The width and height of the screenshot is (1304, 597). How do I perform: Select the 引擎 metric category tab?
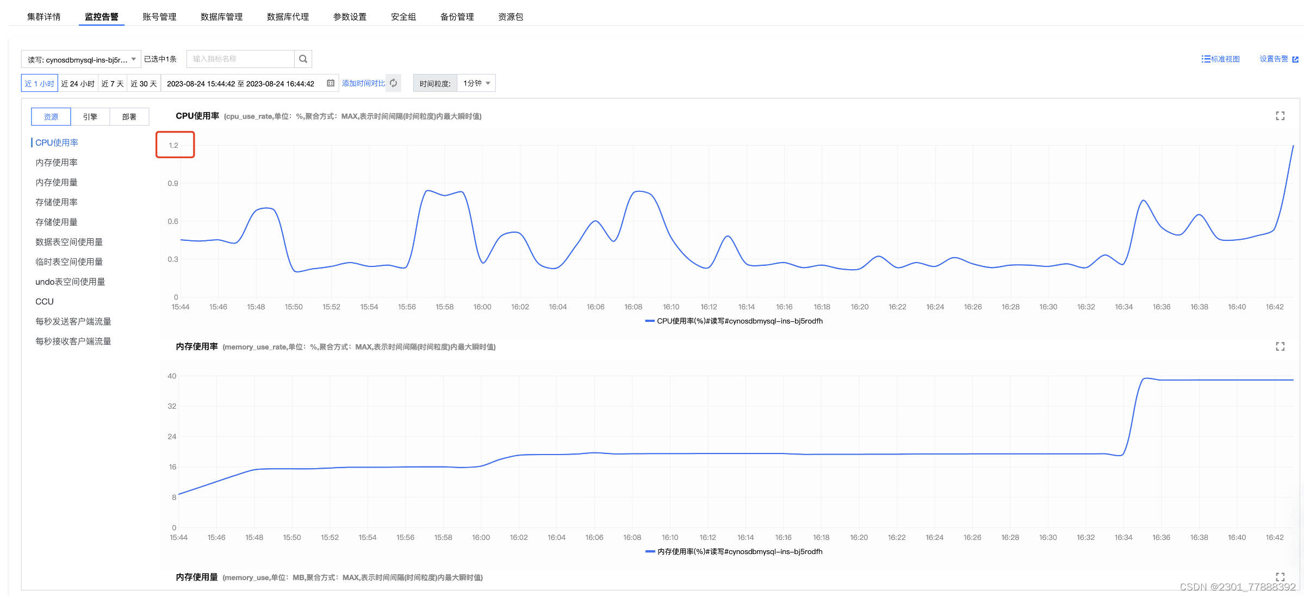[90, 116]
